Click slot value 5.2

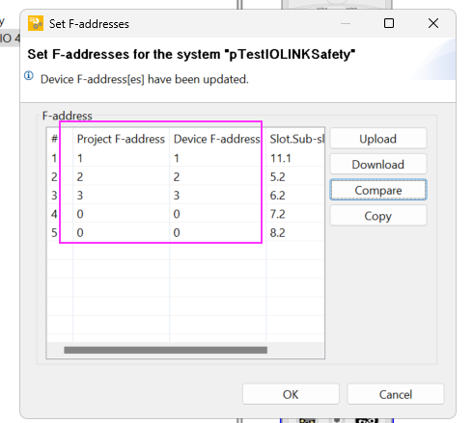coord(277,176)
